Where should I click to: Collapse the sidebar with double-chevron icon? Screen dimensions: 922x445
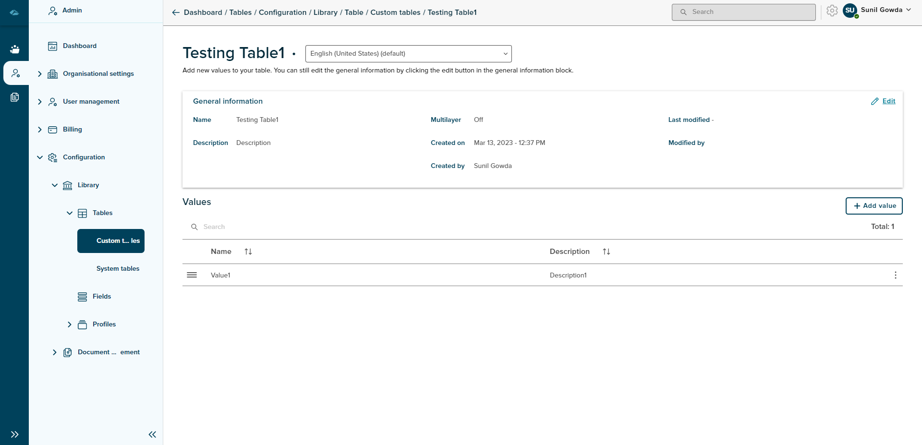152,434
